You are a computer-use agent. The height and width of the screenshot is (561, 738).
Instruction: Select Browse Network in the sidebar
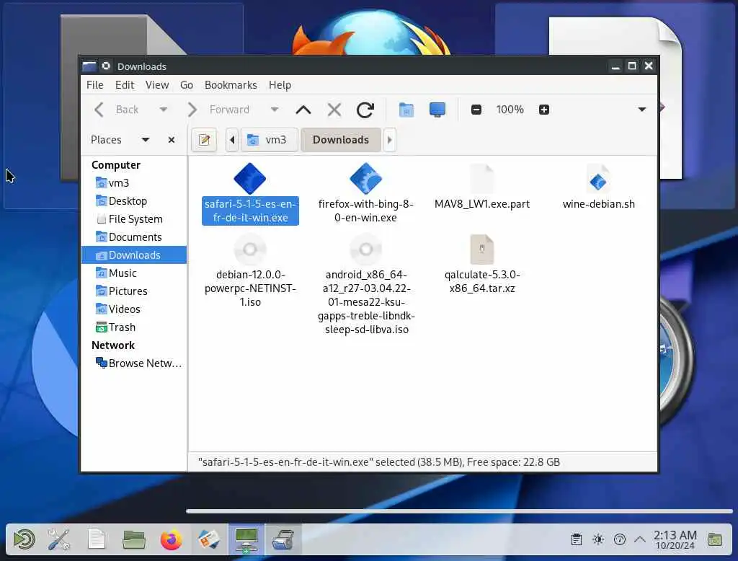pos(134,363)
